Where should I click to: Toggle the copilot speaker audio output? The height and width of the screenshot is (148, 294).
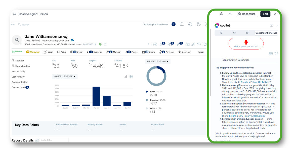point(276,54)
